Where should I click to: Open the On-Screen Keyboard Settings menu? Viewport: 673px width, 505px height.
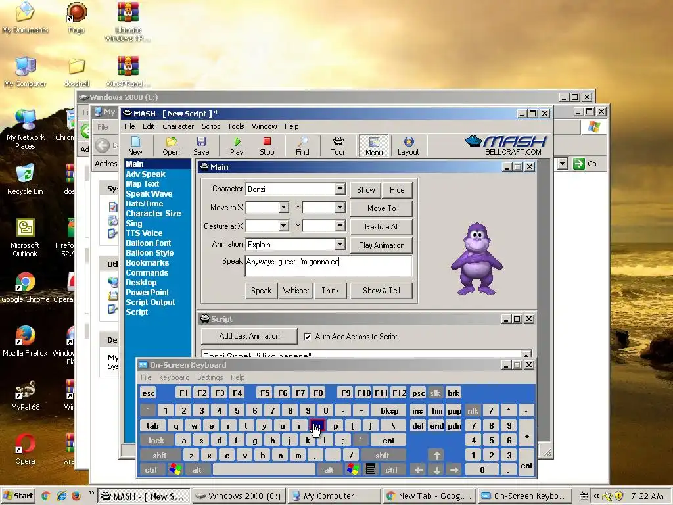210,377
